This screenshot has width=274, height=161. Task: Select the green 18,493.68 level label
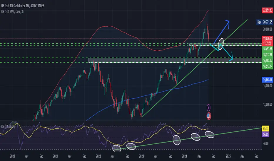[268, 49]
